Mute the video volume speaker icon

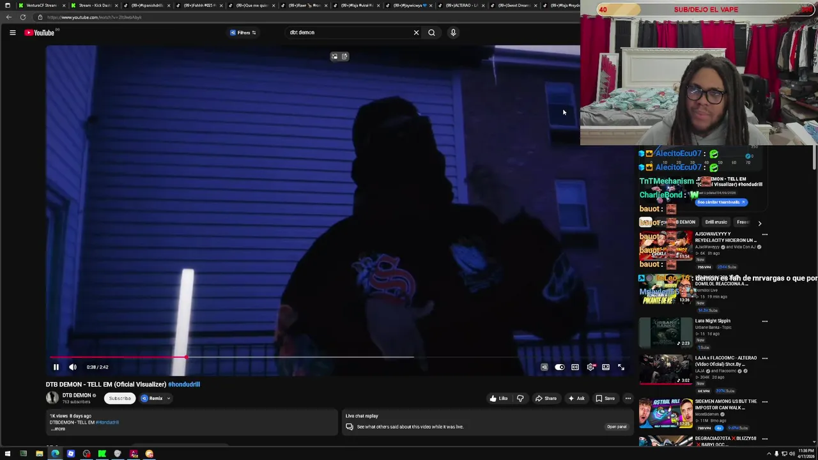(x=73, y=367)
